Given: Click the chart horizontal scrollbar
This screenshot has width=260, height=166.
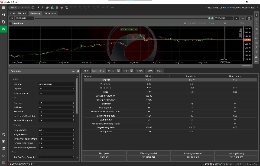Looking at the screenshot, I should click(x=246, y=66).
